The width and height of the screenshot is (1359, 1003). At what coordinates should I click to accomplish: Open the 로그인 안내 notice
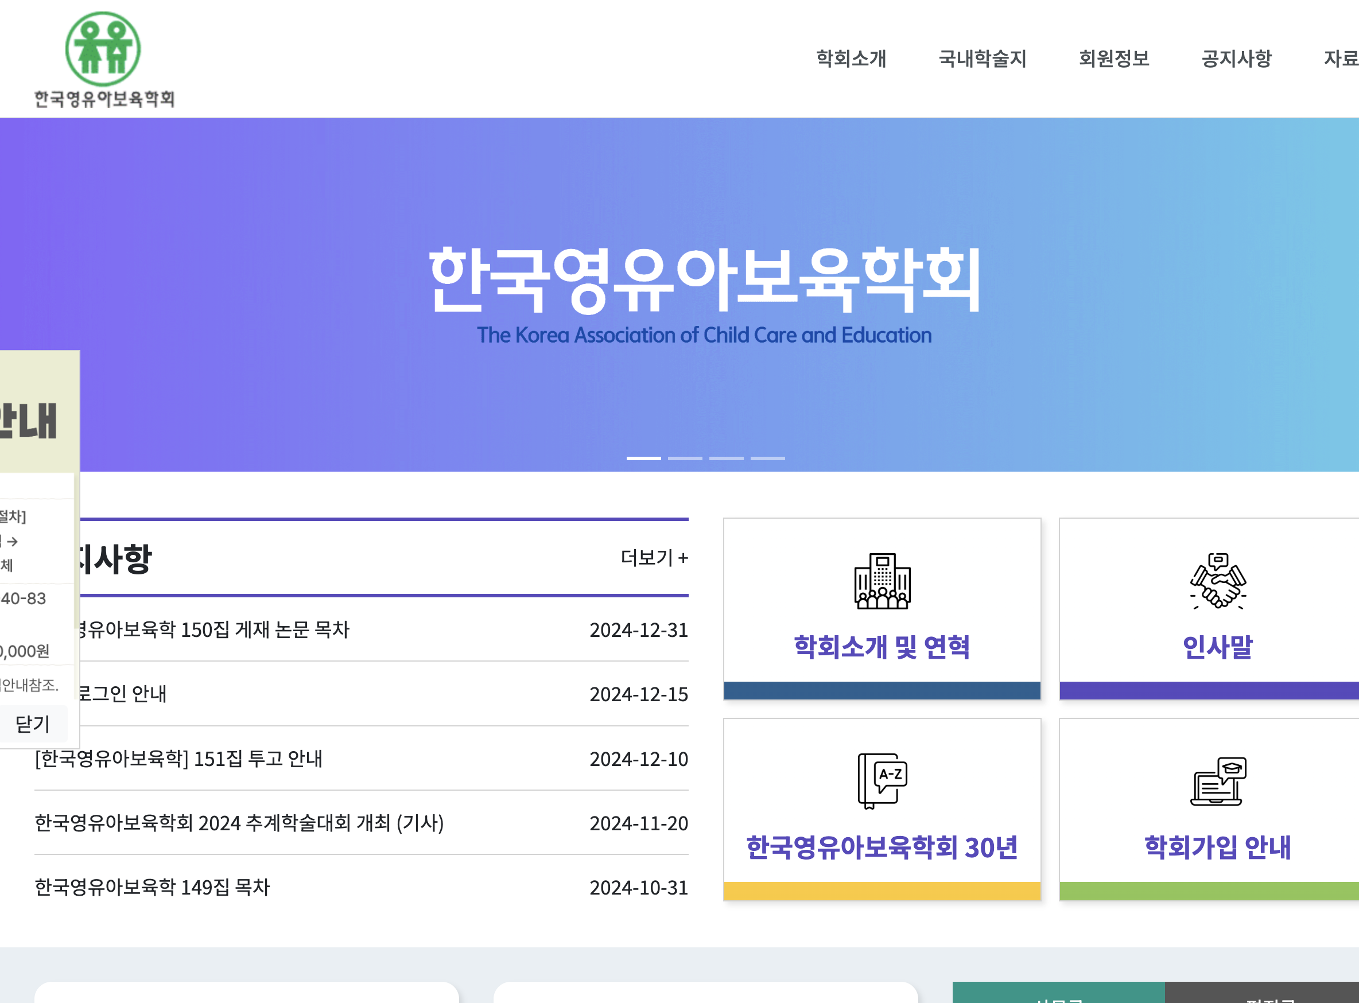point(123,693)
